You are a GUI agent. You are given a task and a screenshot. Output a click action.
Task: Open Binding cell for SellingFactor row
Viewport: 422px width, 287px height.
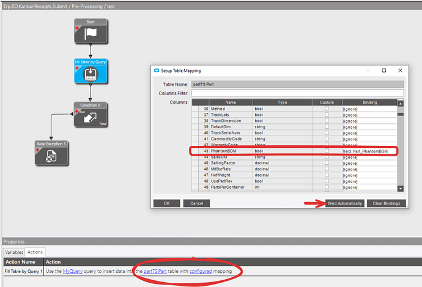point(369,163)
